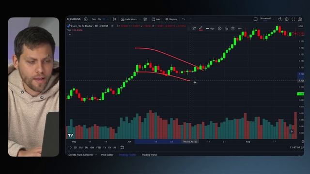Image resolution: width=310 pixels, height=174 pixels.
Task: Change the line color with the pencil tool
Action: pyautogui.click(x=201, y=29)
